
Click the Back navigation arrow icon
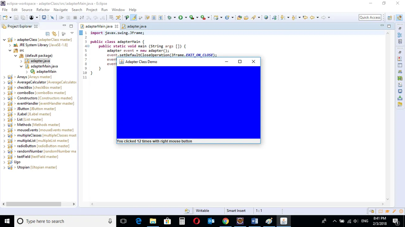tap(312, 18)
